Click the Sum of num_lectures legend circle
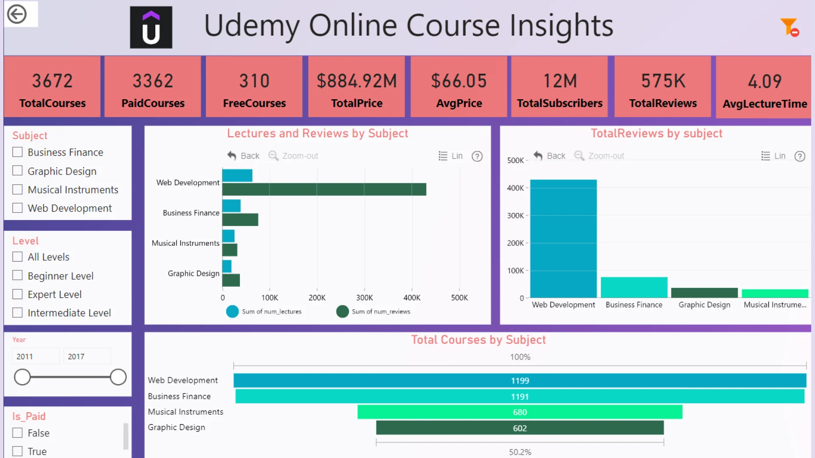The width and height of the screenshot is (815, 458). (x=232, y=311)
